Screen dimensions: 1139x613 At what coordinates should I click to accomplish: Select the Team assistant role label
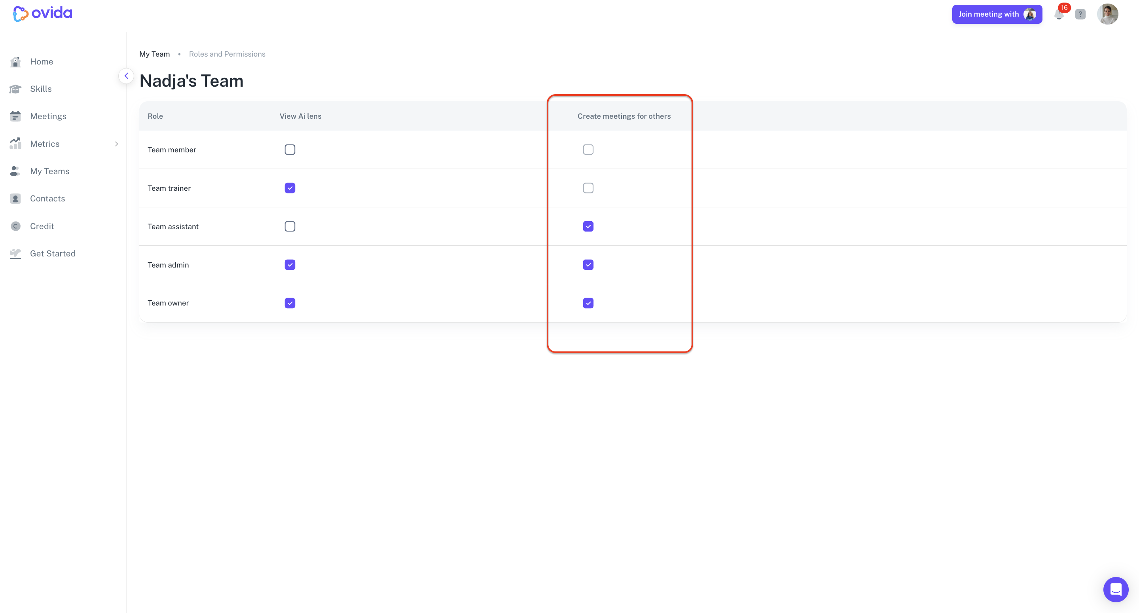(173, 226)
